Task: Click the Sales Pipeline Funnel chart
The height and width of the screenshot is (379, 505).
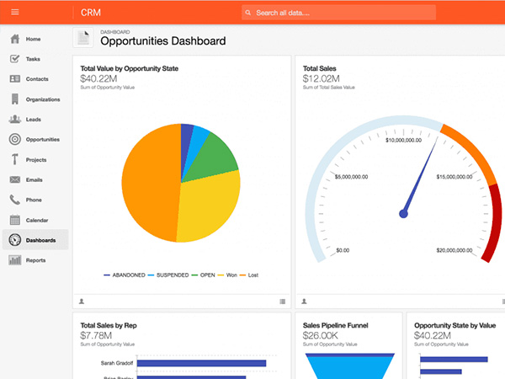Action: click(350, 366)
